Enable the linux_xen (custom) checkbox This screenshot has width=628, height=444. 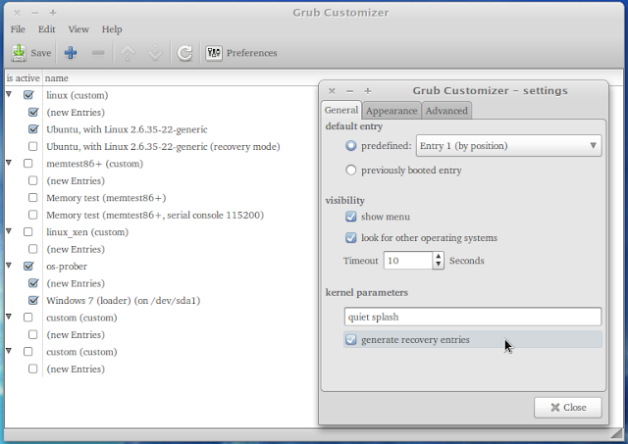[x=28, y=231]
